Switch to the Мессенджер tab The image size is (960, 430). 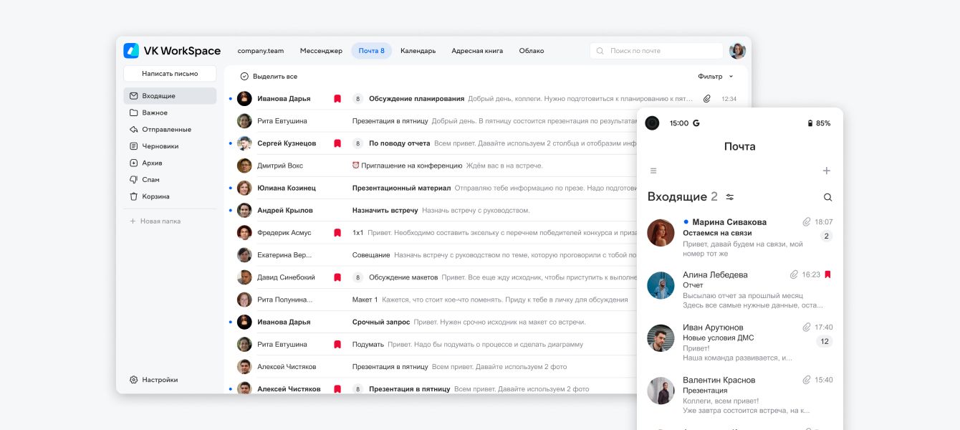tap(321, 51)
